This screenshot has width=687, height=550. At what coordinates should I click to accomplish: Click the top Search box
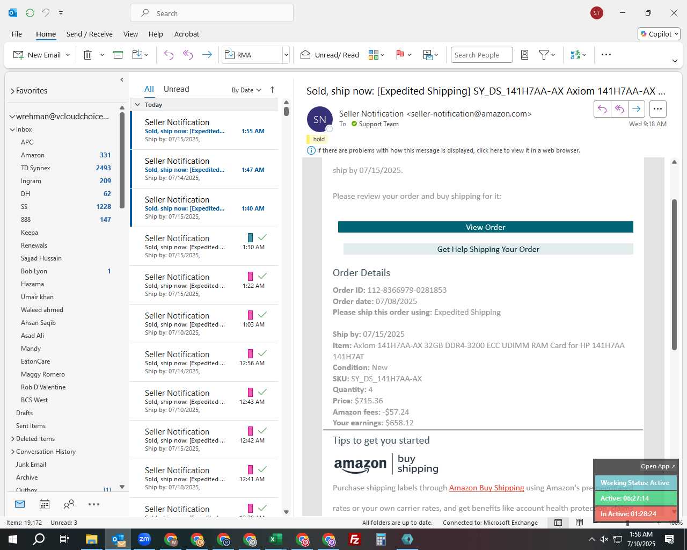211,13
